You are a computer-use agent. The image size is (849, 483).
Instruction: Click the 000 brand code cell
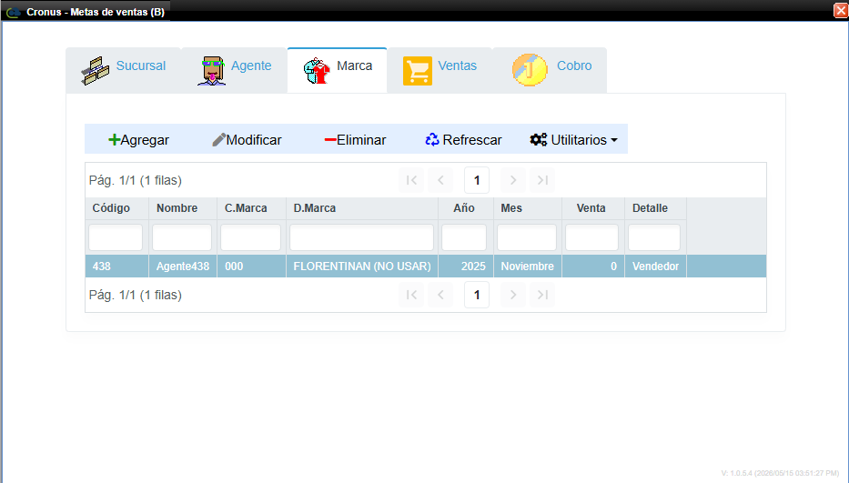point(252,267)
